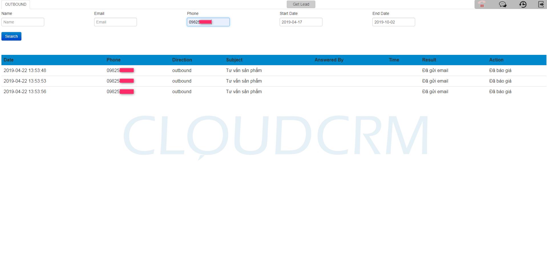Click 'Đã gửi email' in 13:53:53 row
Image resolution: width=547 pixels, height=276 pixels.
pyautogui.click(x=435, y=81)
